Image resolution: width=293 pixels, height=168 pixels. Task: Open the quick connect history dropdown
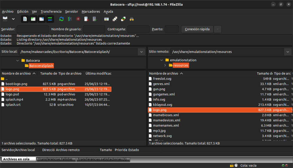click(x=217, y=29)
